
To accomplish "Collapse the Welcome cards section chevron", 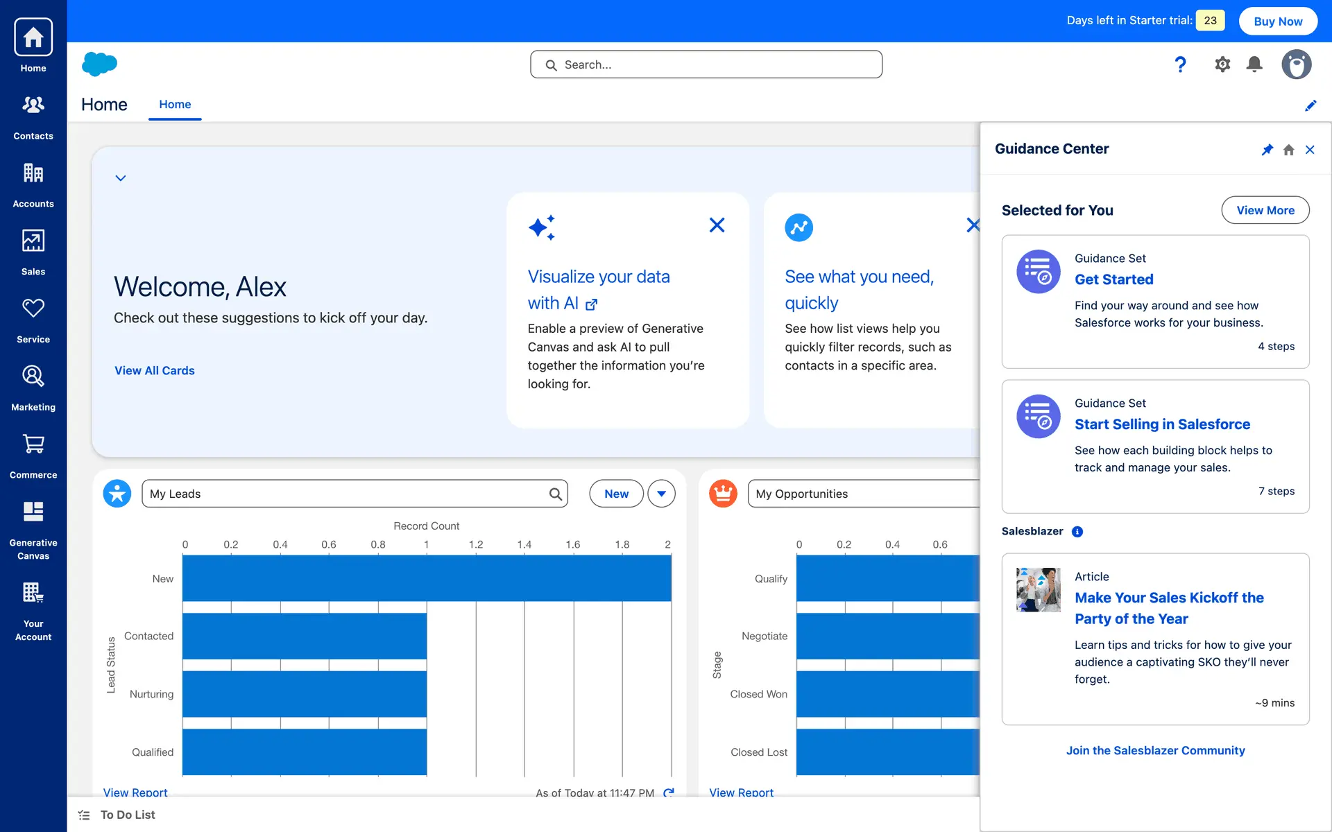I will 121,178.
